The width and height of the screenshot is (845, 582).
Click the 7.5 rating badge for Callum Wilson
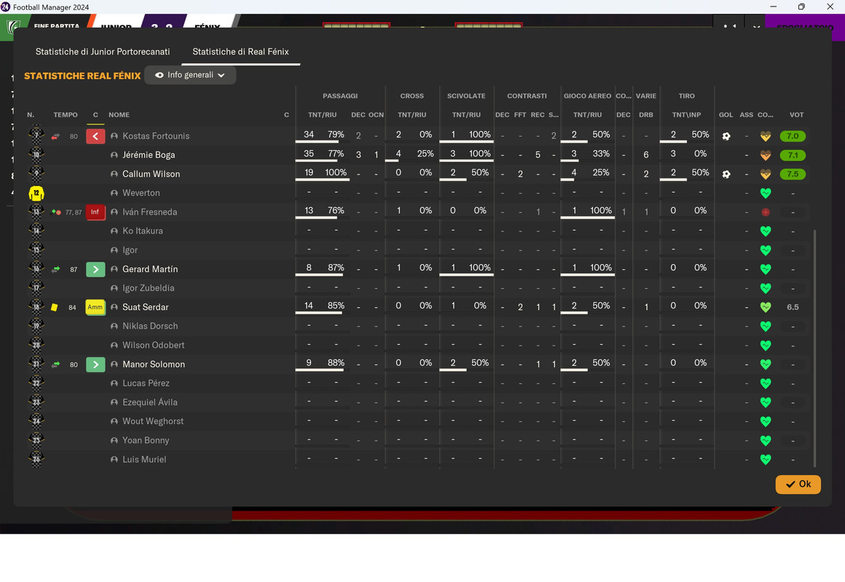click(x=793, y=174)
